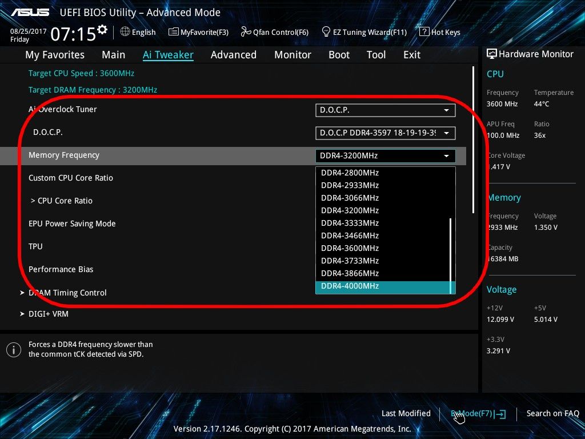Open the D.O.C.P. profile dropdown
Viewport: 585px width, 439px height.
386,133
